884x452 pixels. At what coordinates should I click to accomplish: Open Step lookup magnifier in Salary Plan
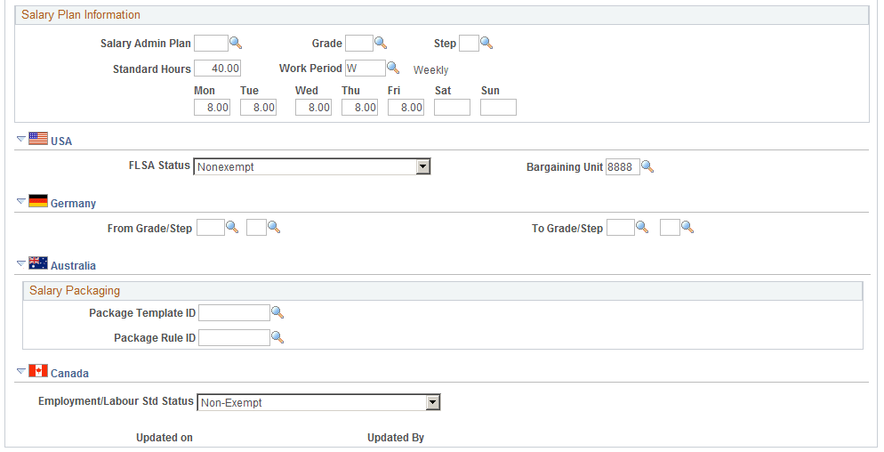point(486,43)
